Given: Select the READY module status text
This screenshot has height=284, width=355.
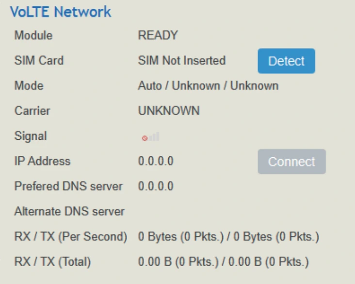Looking at the screenshot, I should [158, 35].
